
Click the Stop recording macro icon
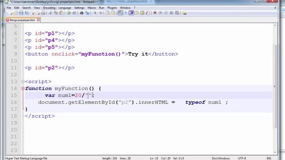coord(160,13)
